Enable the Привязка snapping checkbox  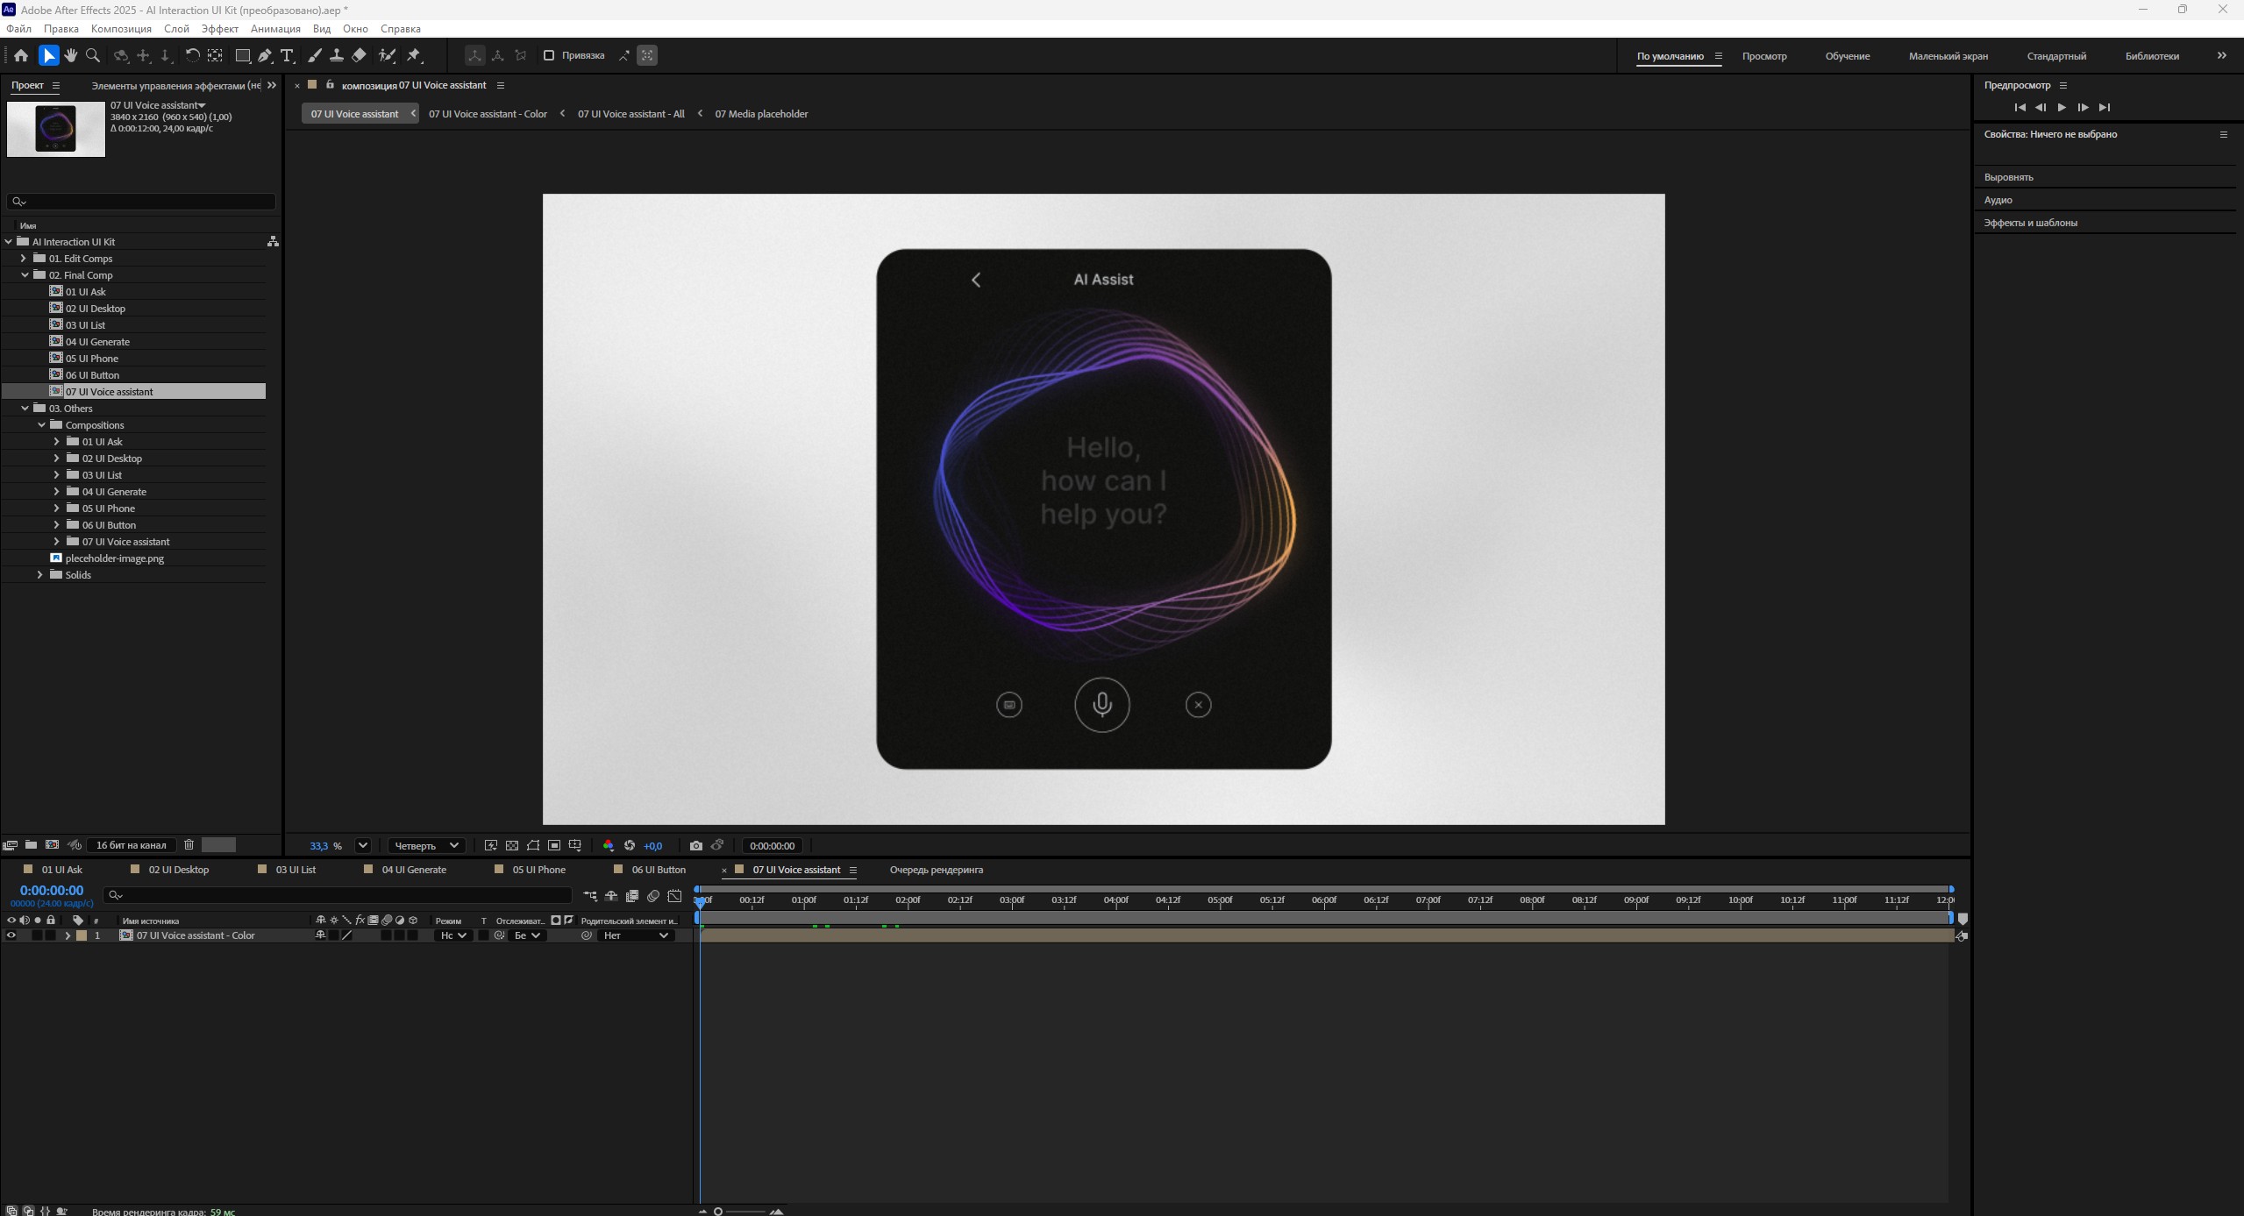coord(549,55)
